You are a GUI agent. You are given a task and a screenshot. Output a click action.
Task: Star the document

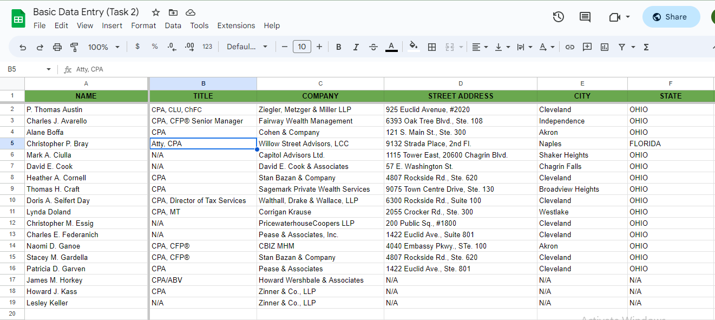click(x=156, y=12)
